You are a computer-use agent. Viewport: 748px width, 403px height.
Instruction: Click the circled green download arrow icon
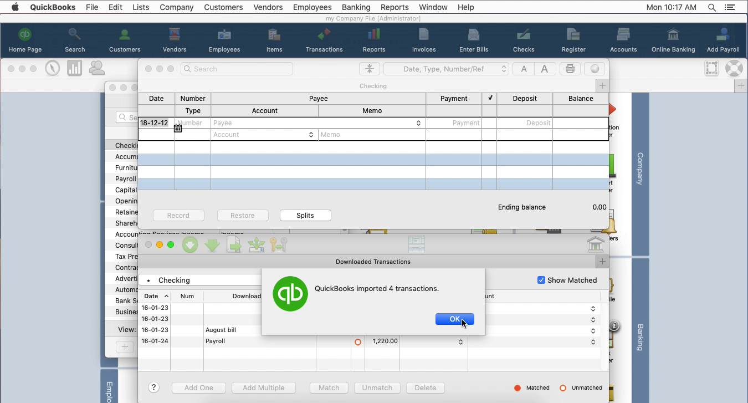point(190,244)
